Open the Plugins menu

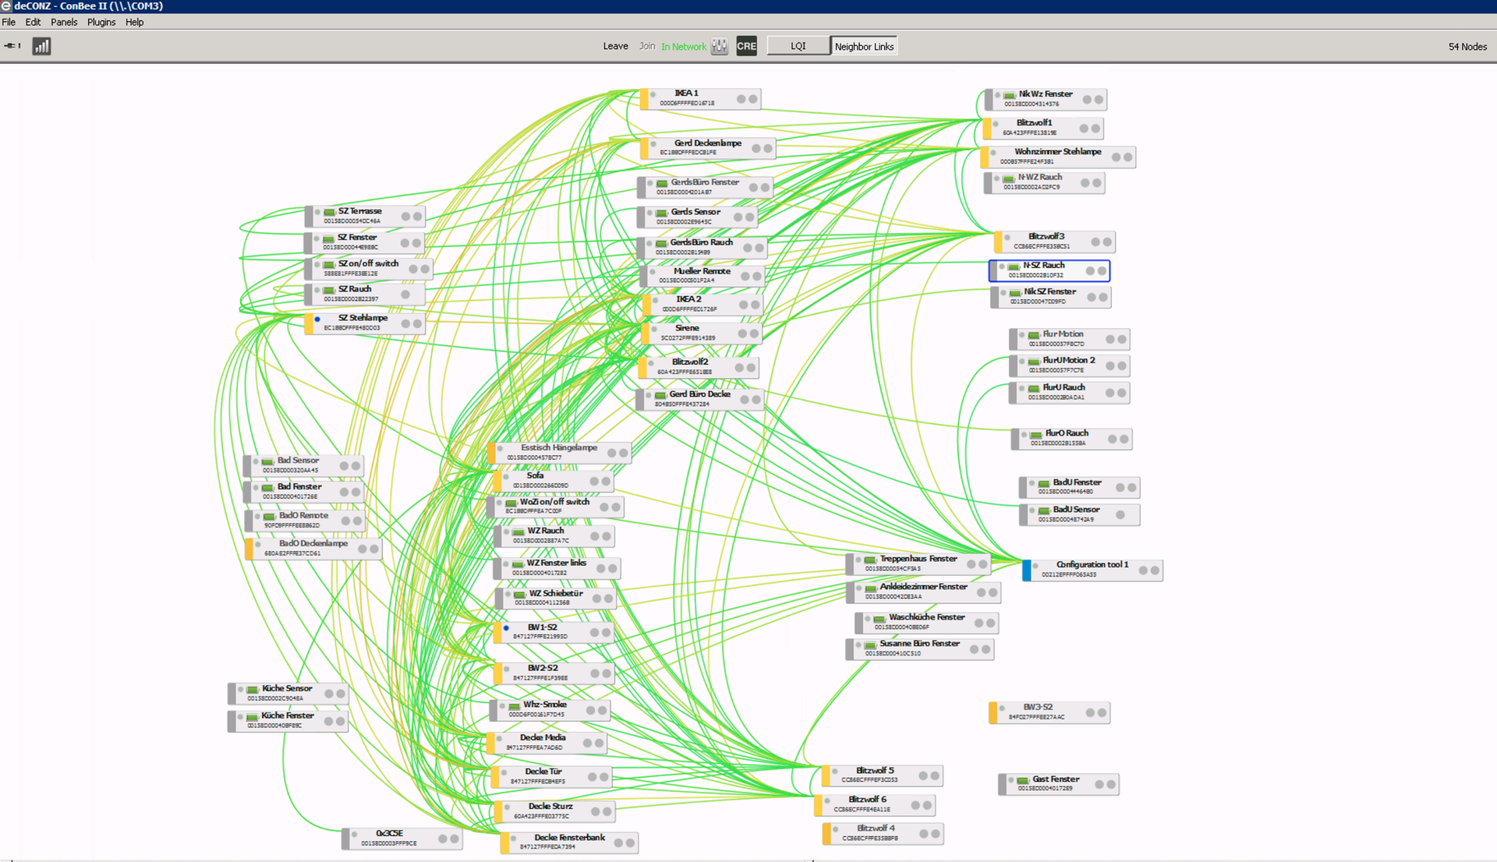[101, 22]
